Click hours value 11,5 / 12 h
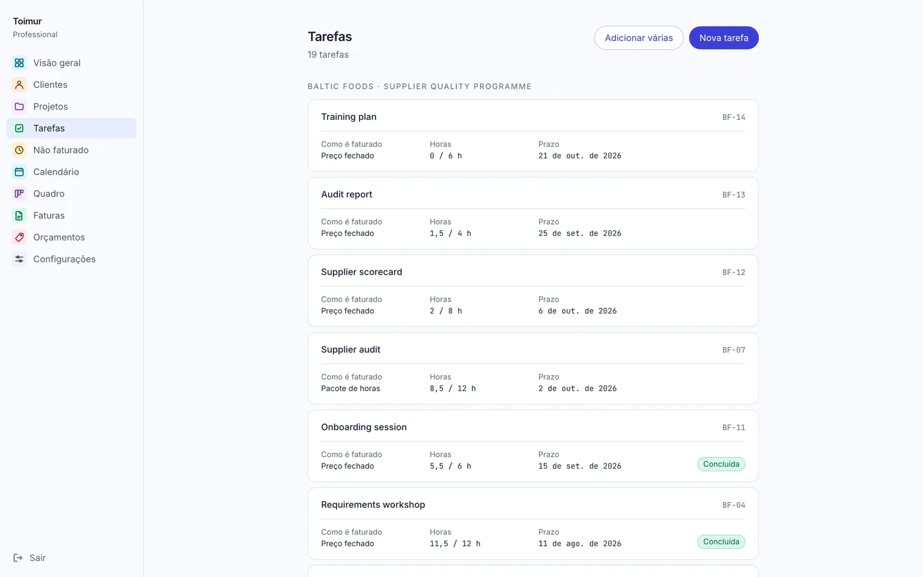The width and height of the screenshot is (923, 577). [455, 544]
